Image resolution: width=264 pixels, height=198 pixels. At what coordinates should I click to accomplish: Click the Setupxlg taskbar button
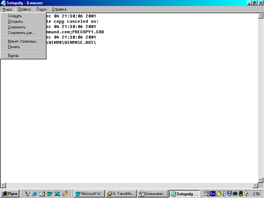[x=184, y=194]
